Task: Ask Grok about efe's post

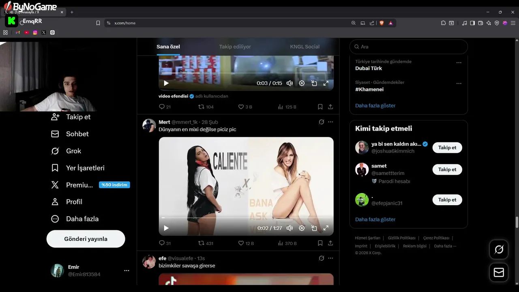Action: (x=322, y=258)
